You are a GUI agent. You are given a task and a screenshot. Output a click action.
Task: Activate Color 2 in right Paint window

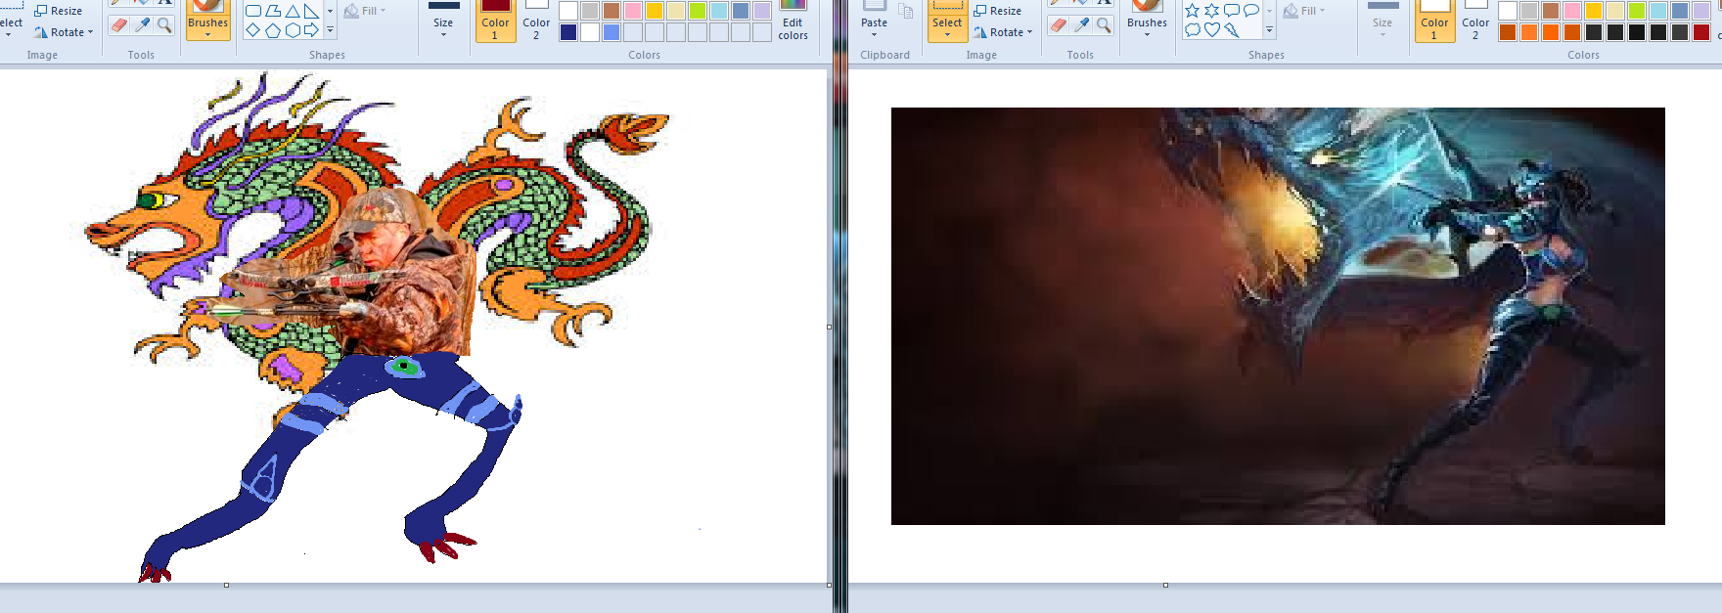(1475, 22)
